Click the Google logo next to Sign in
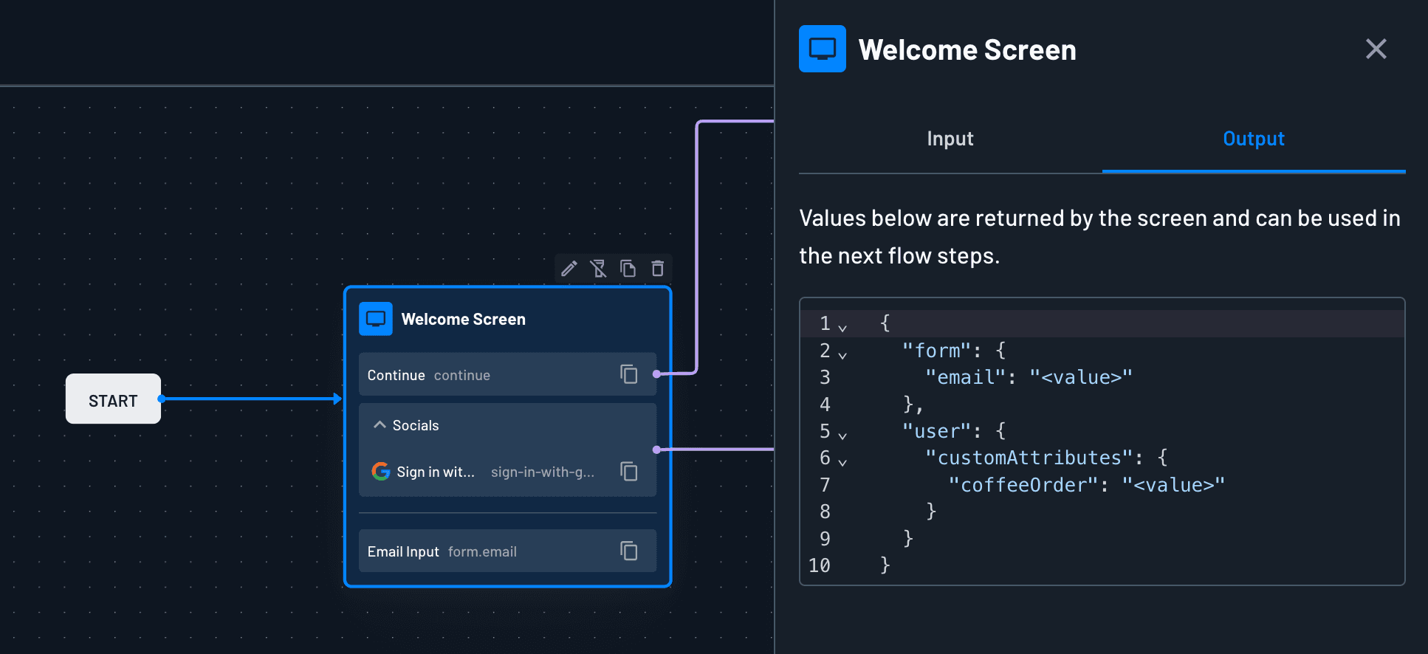Image resolution: width=1428 pixels, height=654 pixels. click(381, 471)
